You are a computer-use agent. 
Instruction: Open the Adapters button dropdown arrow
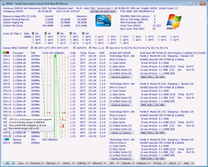[149, 163]
